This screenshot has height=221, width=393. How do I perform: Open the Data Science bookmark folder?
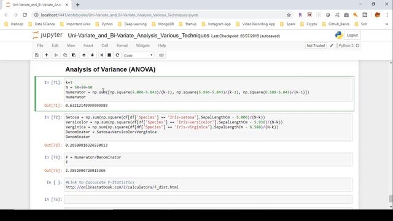(x=42, y=24)
